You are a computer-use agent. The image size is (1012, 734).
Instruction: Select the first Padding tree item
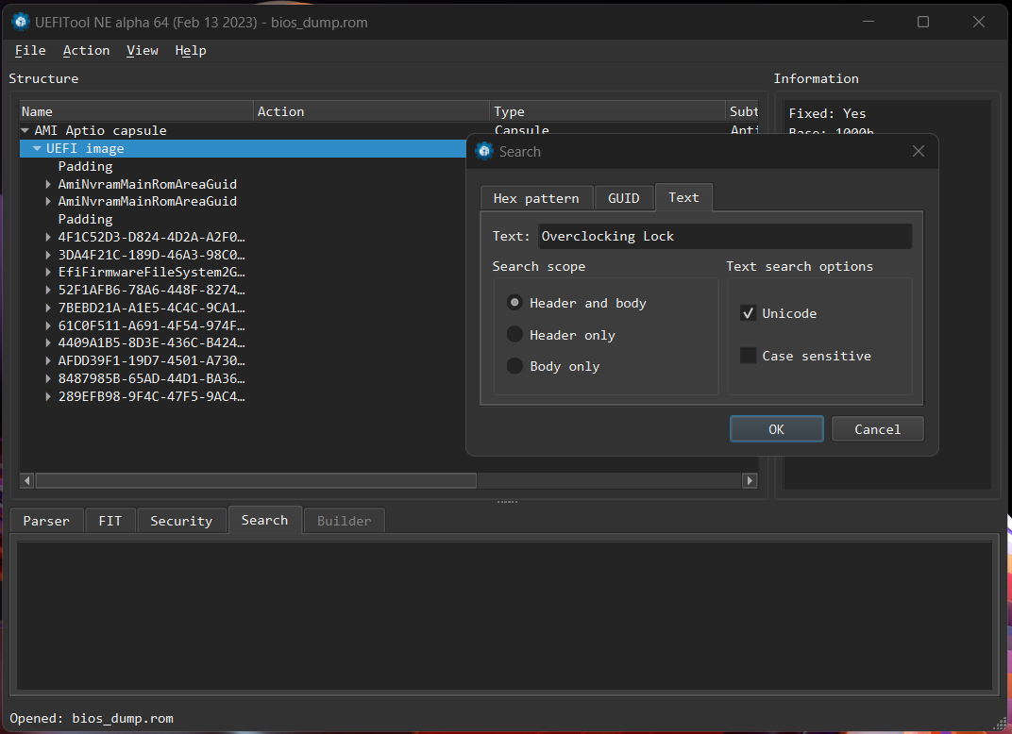click(85, 166)
